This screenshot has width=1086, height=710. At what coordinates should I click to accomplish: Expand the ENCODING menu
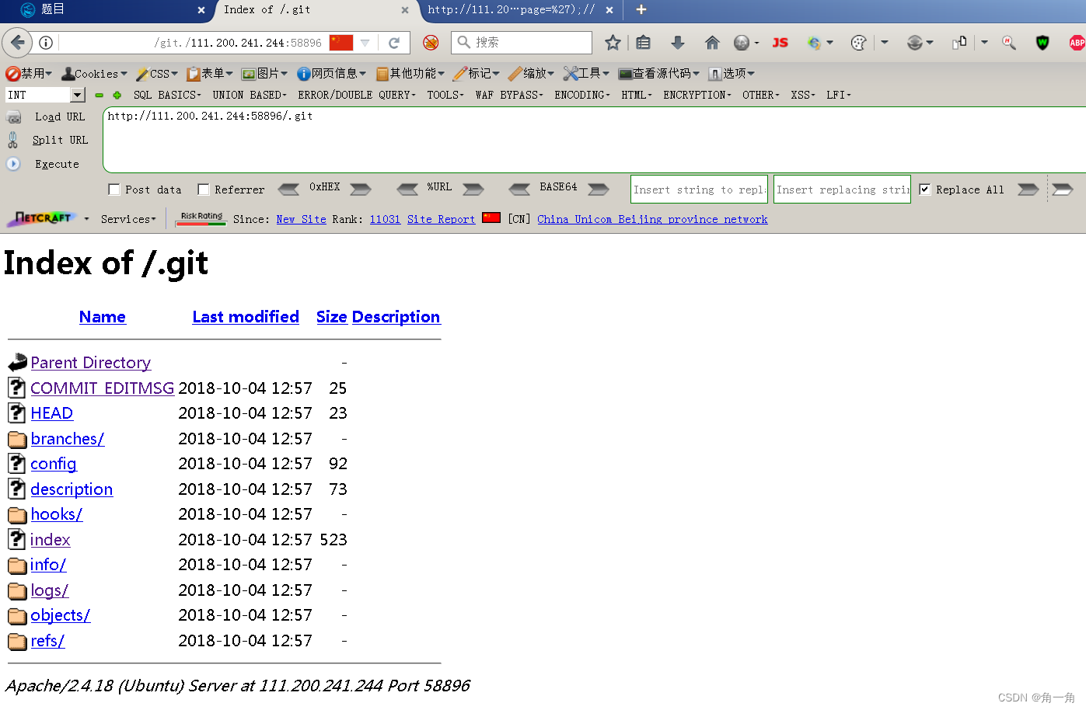point(582,95)
